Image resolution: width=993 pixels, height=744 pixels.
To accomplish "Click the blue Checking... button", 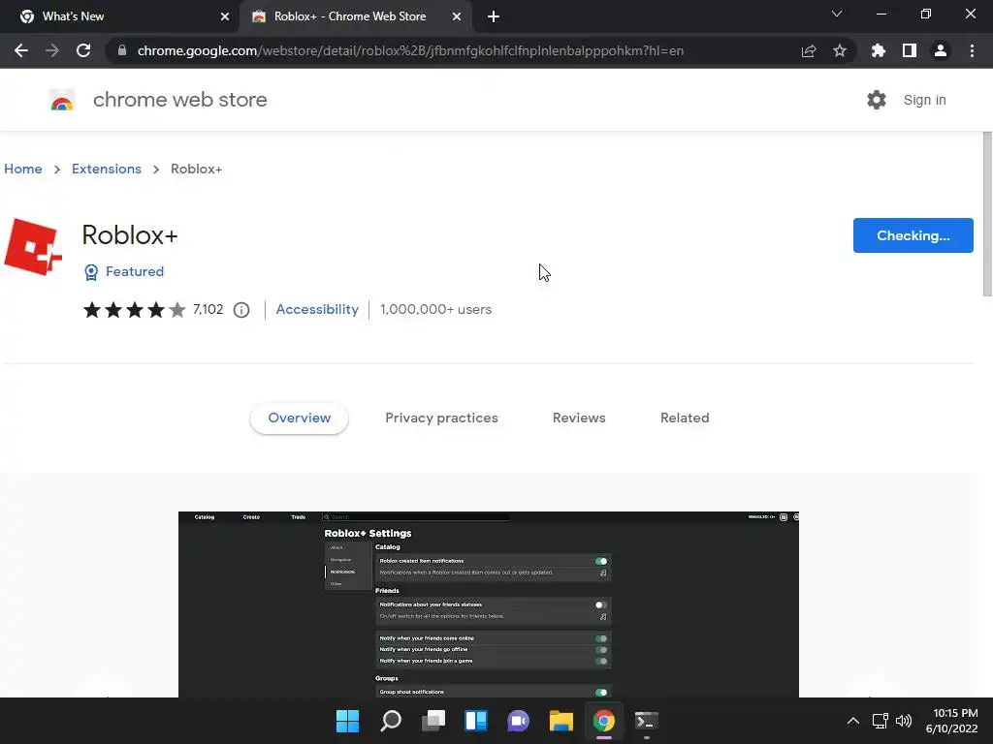I will pyautogui.click(x=913, y=235).
